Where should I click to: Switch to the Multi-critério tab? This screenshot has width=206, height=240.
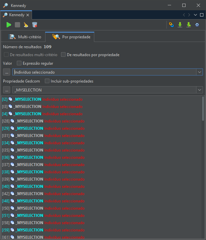(25, 37)
